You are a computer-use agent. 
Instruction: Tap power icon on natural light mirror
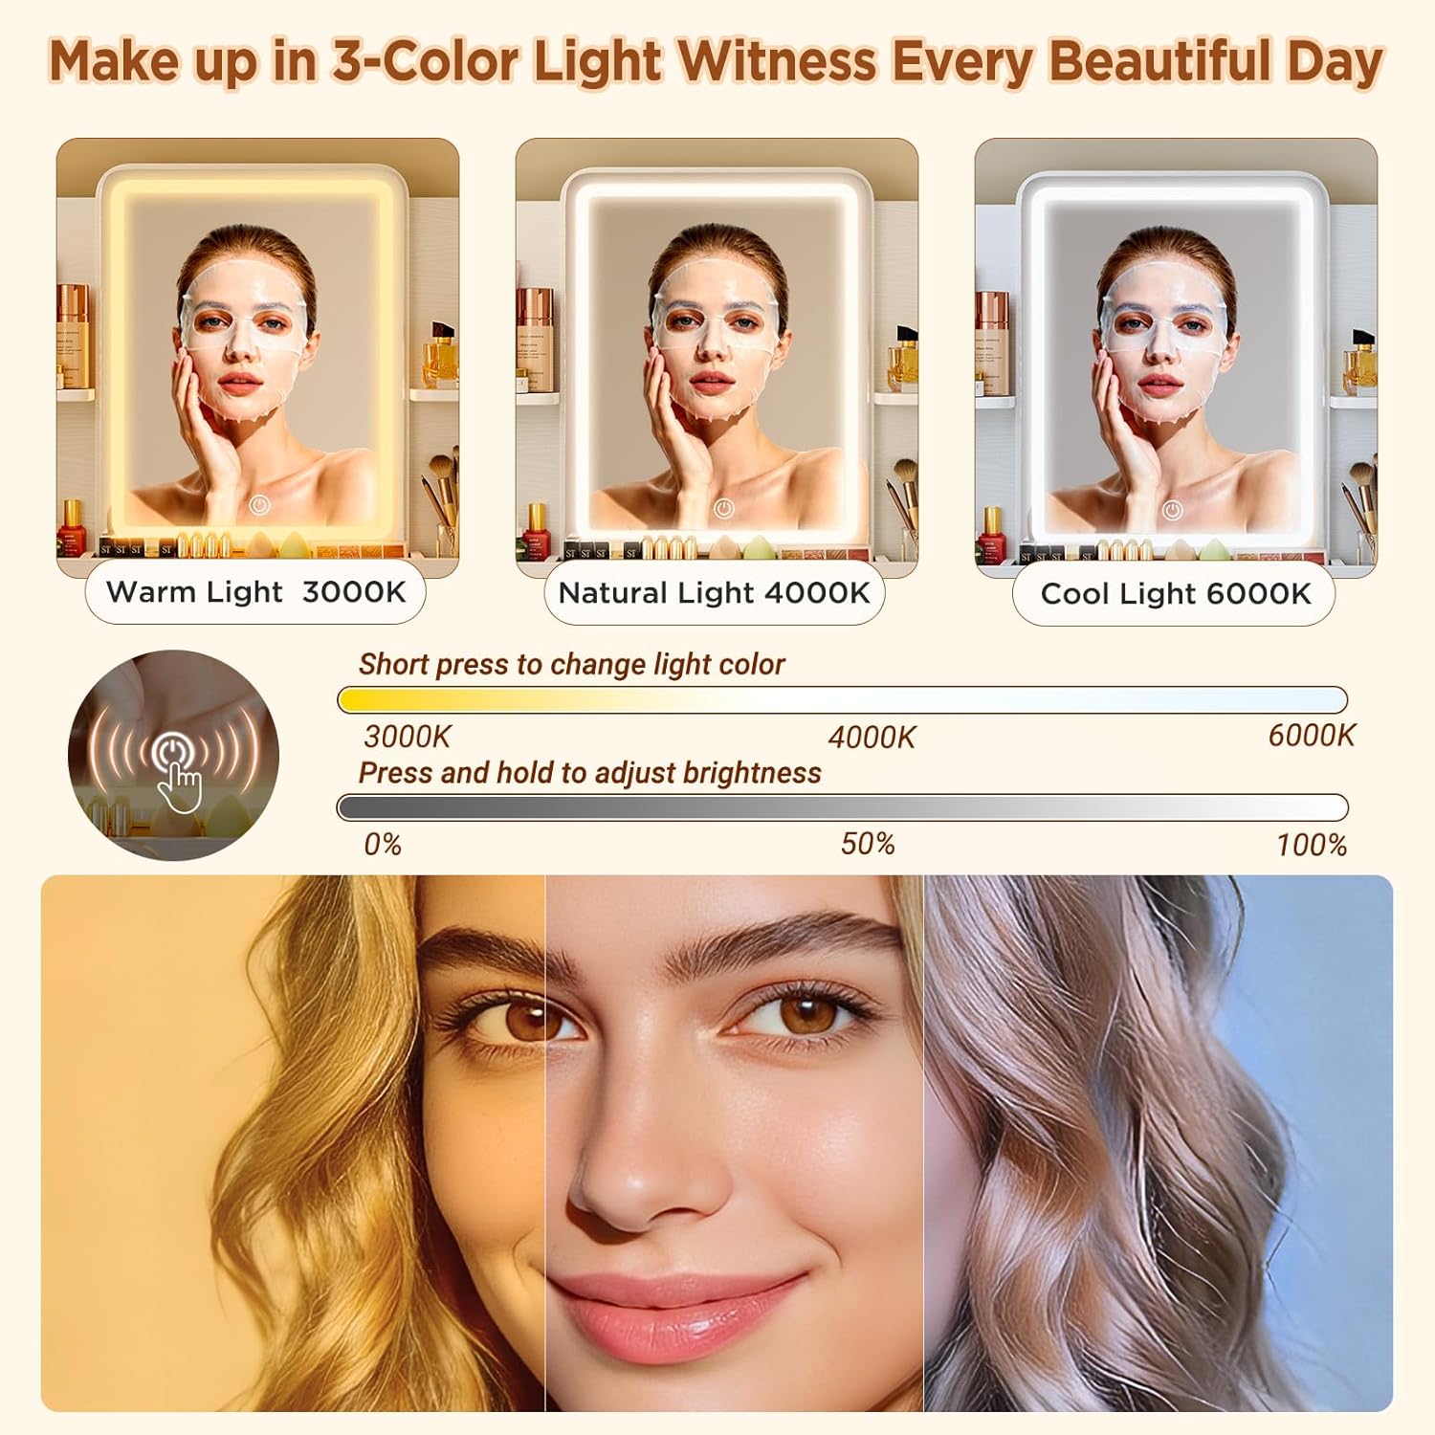click(x=724, y=509)
